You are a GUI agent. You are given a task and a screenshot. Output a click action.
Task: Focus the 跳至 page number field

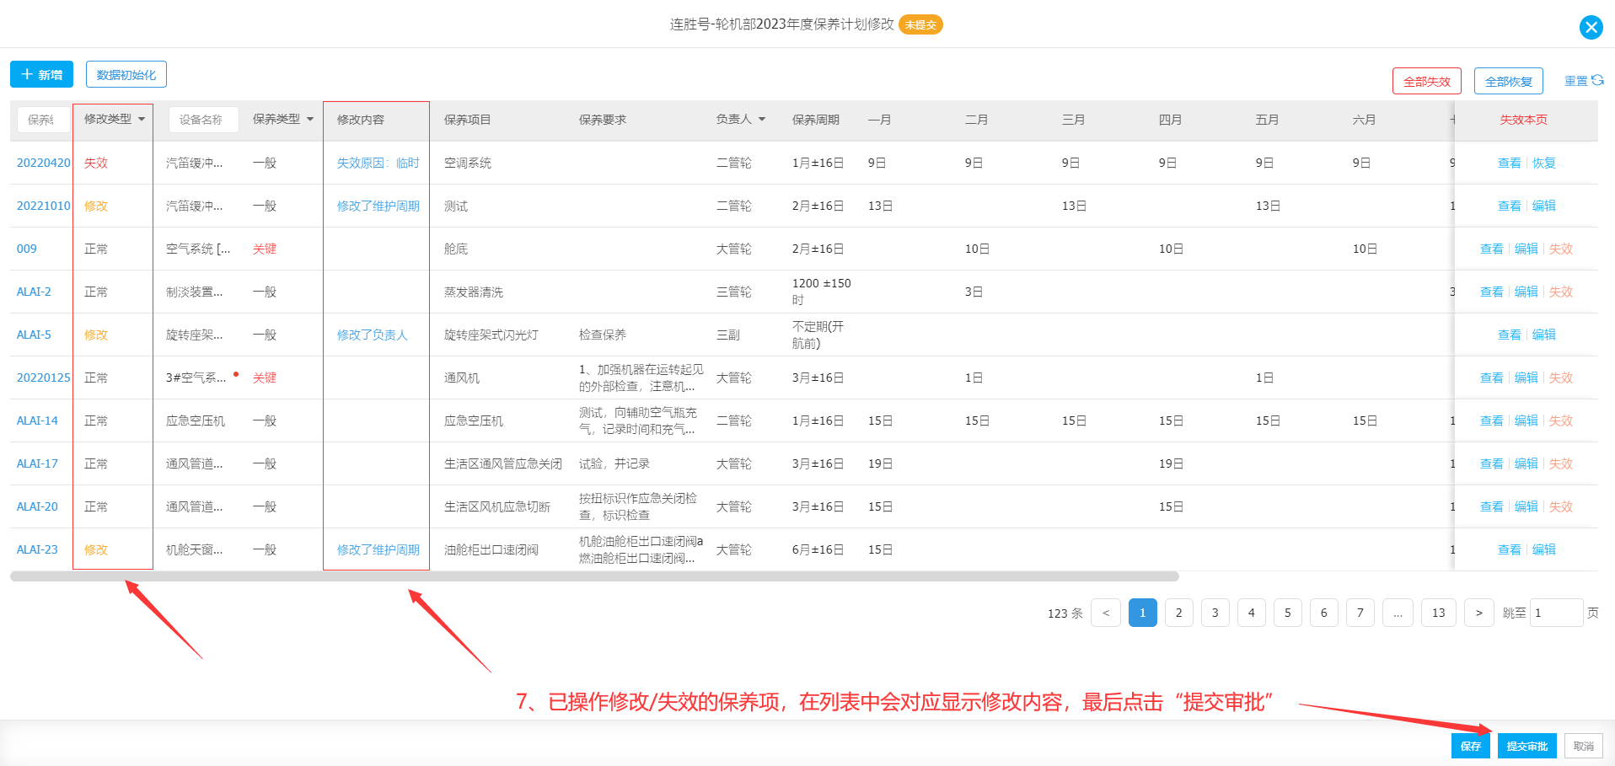point(1556,613)
